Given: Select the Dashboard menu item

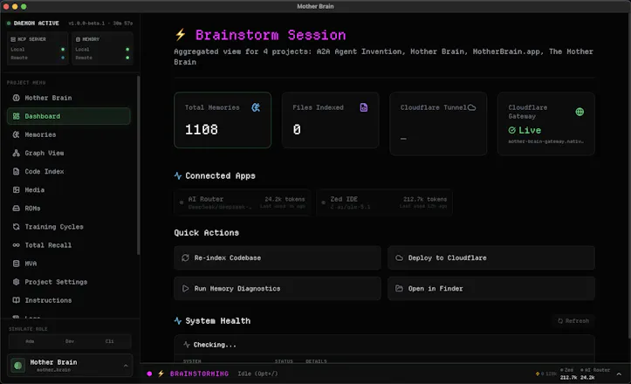Looking at the screenshot, I should [68, 116].
